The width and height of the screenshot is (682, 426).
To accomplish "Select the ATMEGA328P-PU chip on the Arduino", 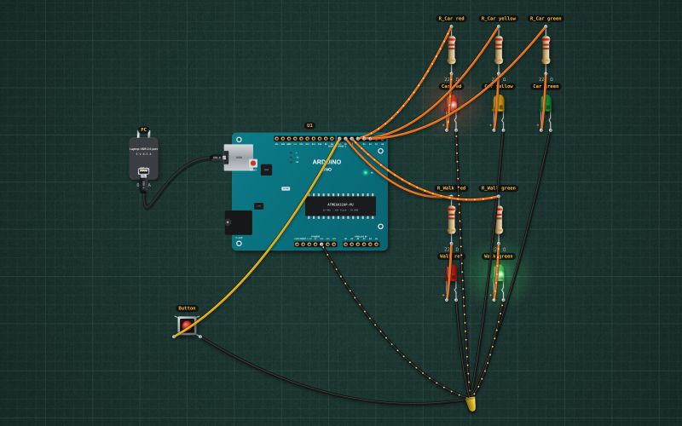I will (340, 205).
